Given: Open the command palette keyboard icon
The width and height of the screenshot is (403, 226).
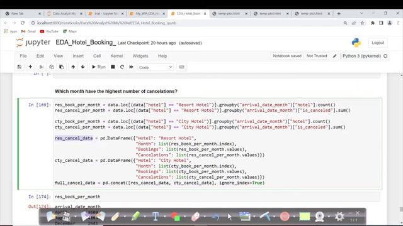Looking at the screenshot, I should point(182,67).
